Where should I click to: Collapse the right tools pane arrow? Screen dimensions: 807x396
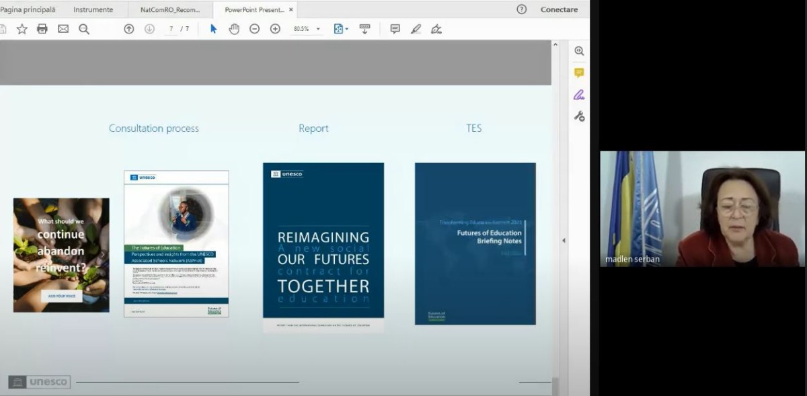click(x=564, y=240)
